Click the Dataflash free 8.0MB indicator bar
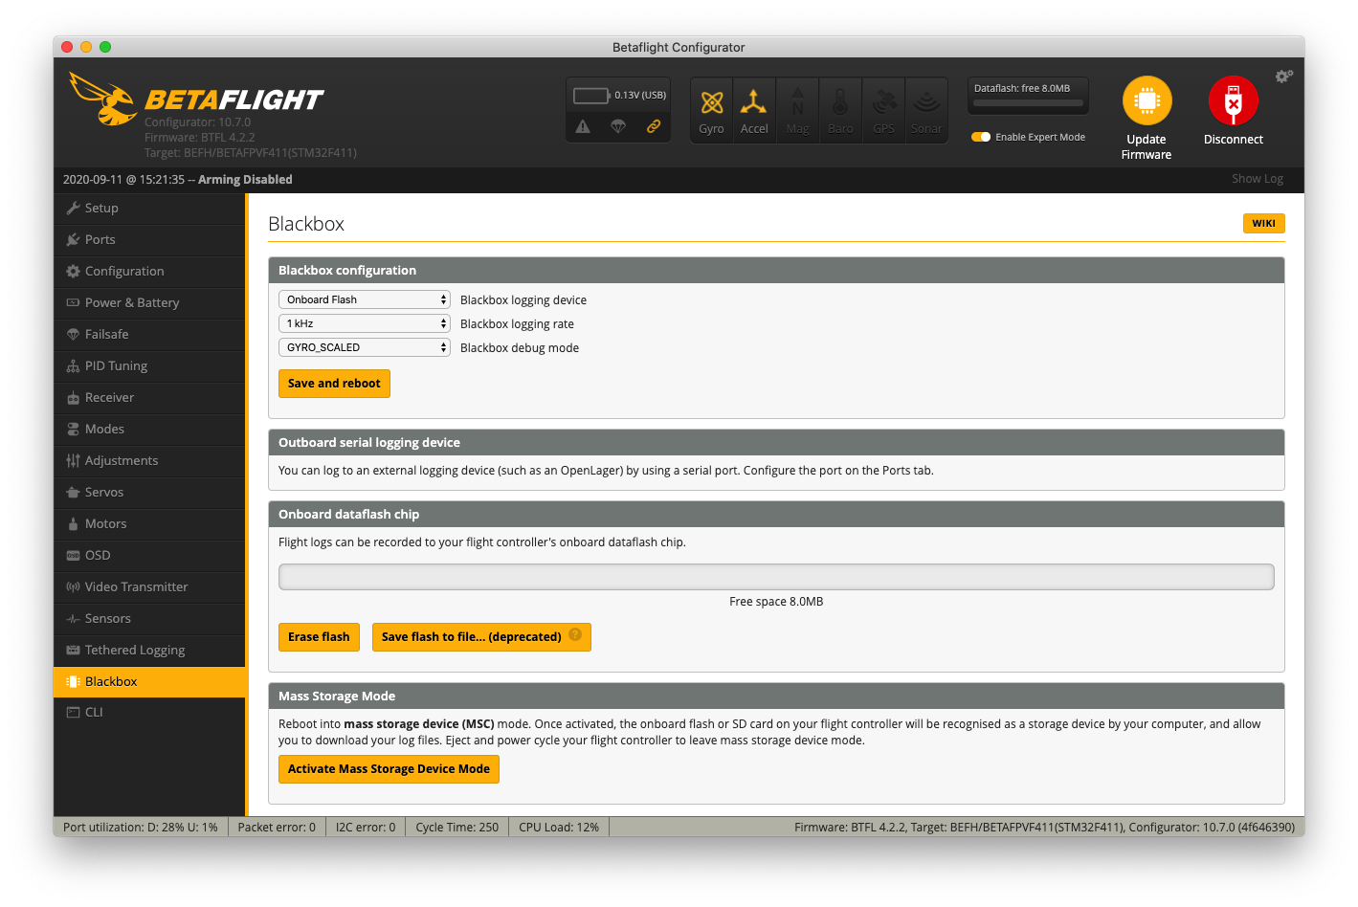 [1028, 102]
